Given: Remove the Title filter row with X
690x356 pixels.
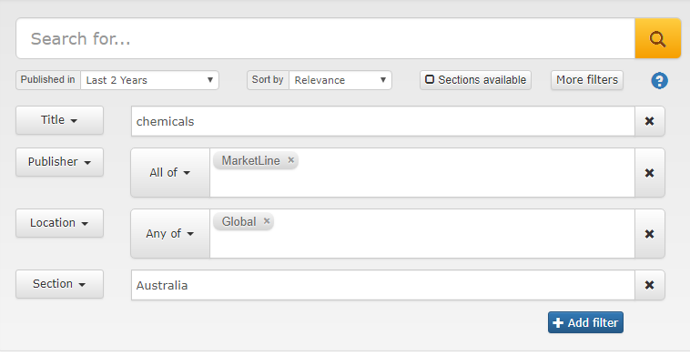Looking at the screenshot, I should point(650,121).
